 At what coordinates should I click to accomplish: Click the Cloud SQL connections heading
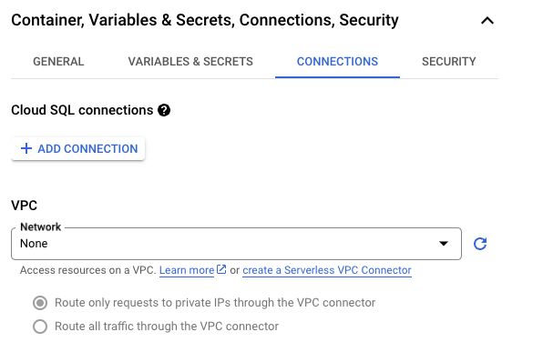(82, 110)
